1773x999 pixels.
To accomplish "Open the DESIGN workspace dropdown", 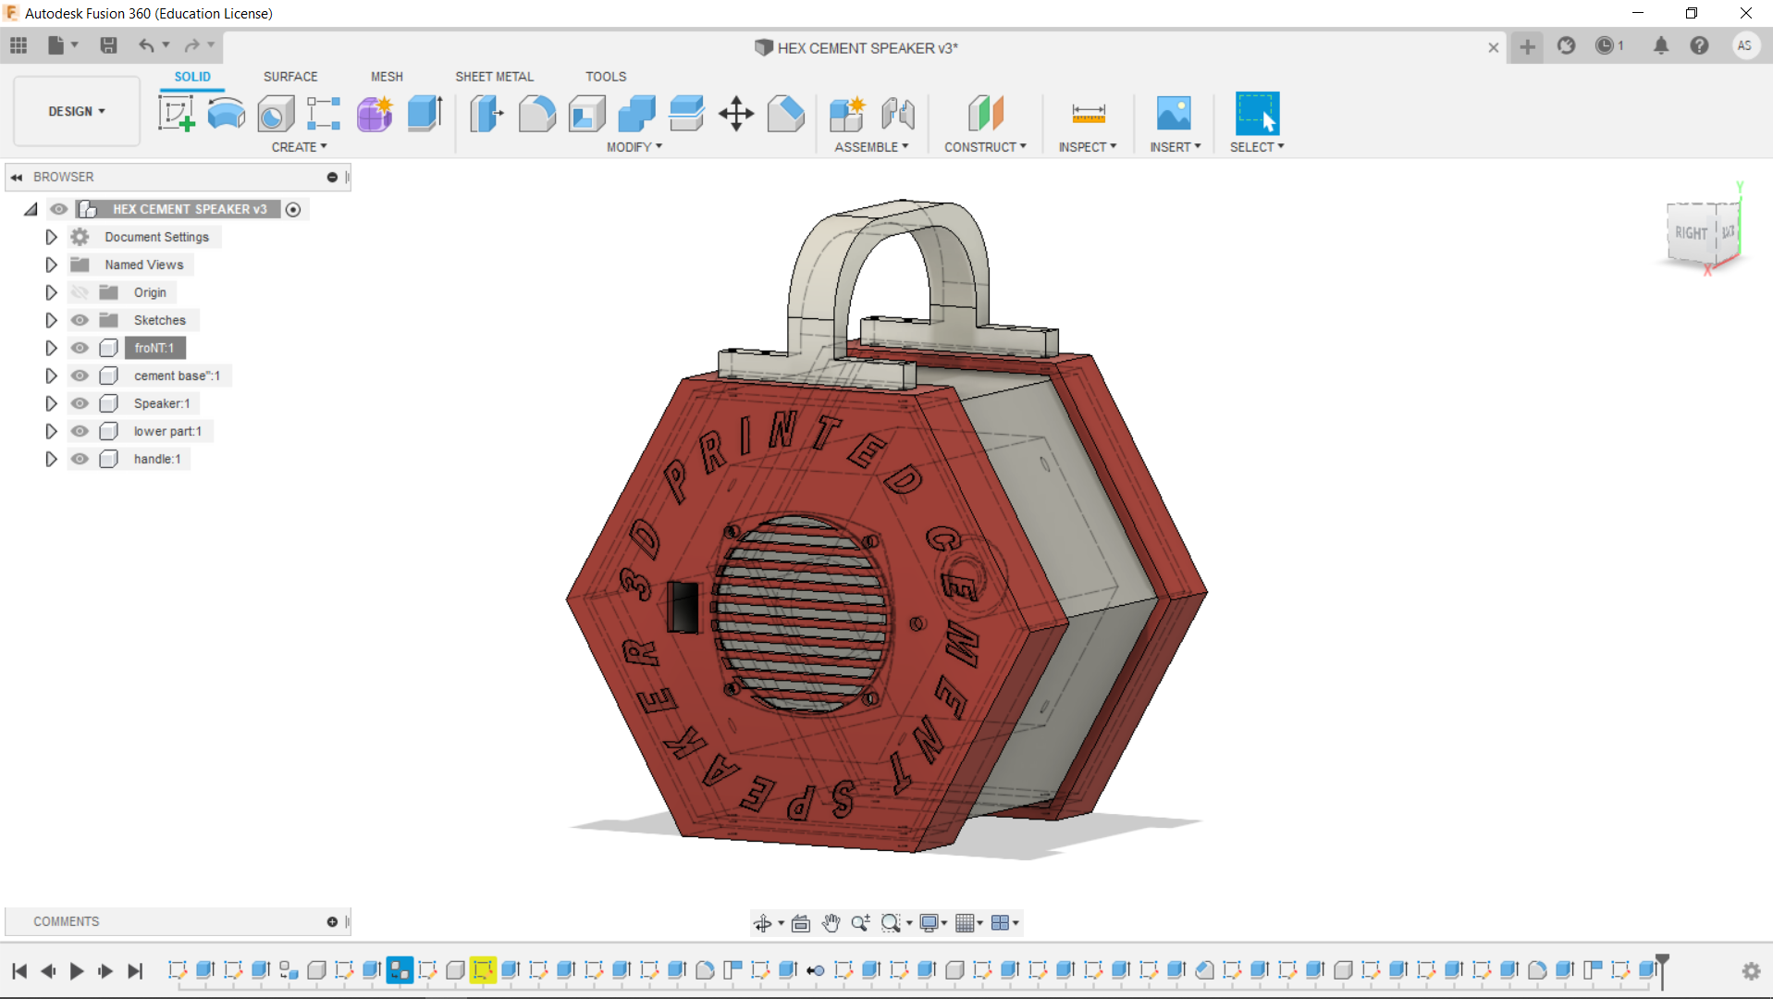I will 77,111.
